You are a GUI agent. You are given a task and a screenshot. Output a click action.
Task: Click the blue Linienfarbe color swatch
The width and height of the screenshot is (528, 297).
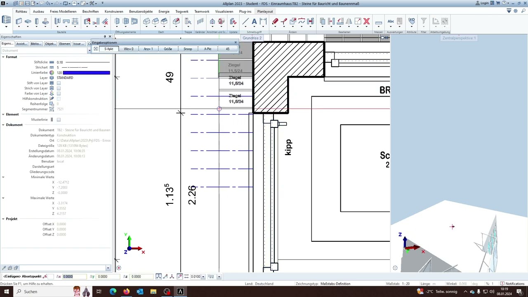[86, 73]
